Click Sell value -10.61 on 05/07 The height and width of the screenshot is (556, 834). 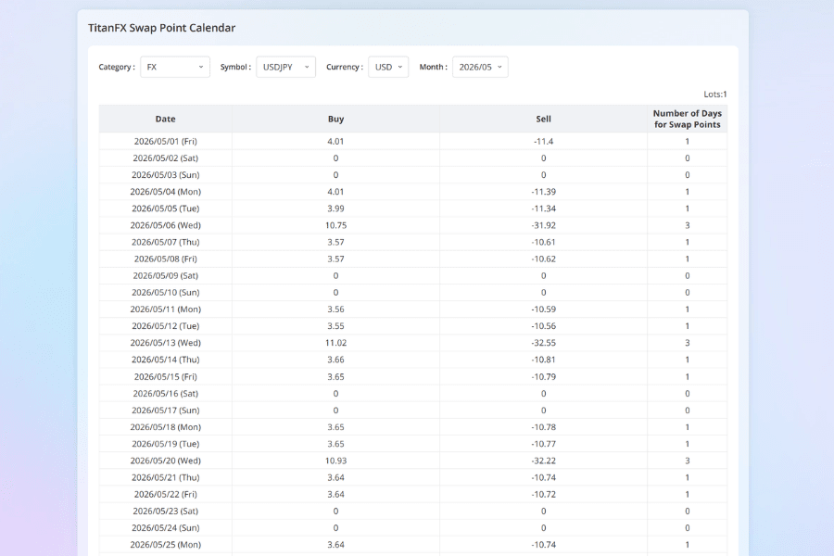click(x=543, y=242)
